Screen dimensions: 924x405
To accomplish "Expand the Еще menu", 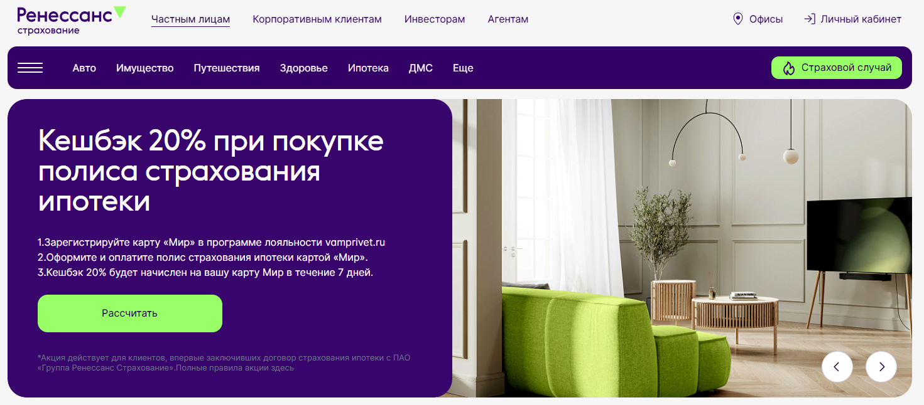I will click(463, 68).
